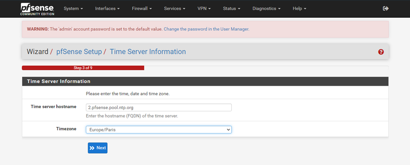Image resolution: width=410 pixels, height=165 pixels.
Task: Expand the Services dropdown menu
Action: point(175,9)
